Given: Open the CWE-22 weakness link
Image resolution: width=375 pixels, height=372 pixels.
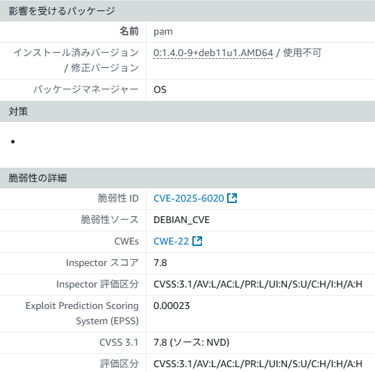Looking at the screenshot, I should pos(172,241).
